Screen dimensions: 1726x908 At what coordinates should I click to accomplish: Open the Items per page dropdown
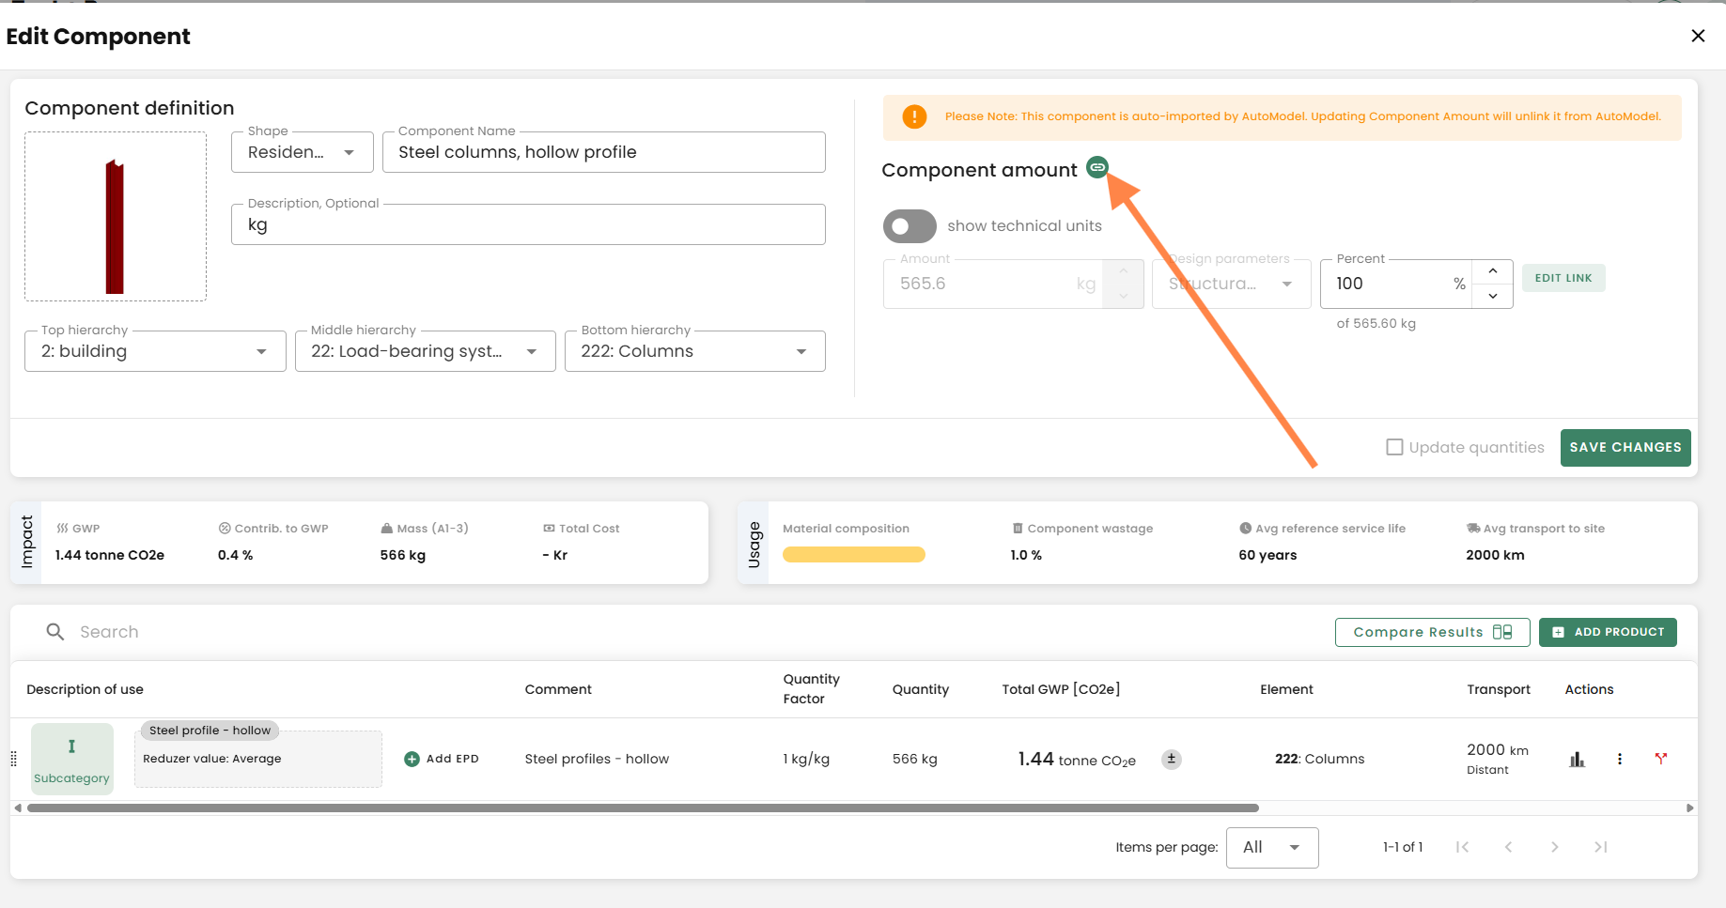point(1271,848)
